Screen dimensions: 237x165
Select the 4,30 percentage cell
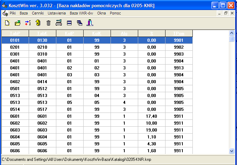[152, 144]
